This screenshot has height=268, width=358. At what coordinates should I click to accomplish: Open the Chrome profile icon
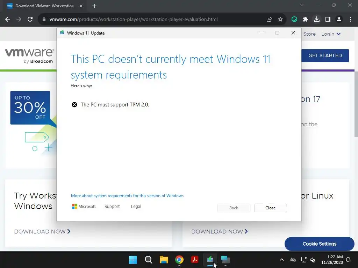click(x=339, y=20)
